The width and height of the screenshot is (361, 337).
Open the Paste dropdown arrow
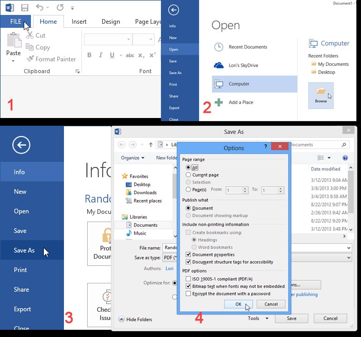point(13,61)
